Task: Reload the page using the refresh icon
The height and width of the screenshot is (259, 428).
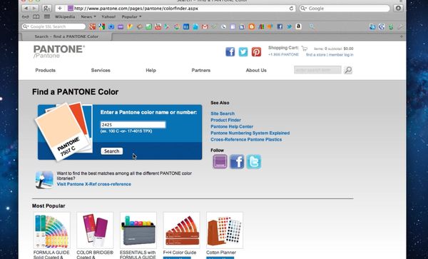Action: [291, 9]
